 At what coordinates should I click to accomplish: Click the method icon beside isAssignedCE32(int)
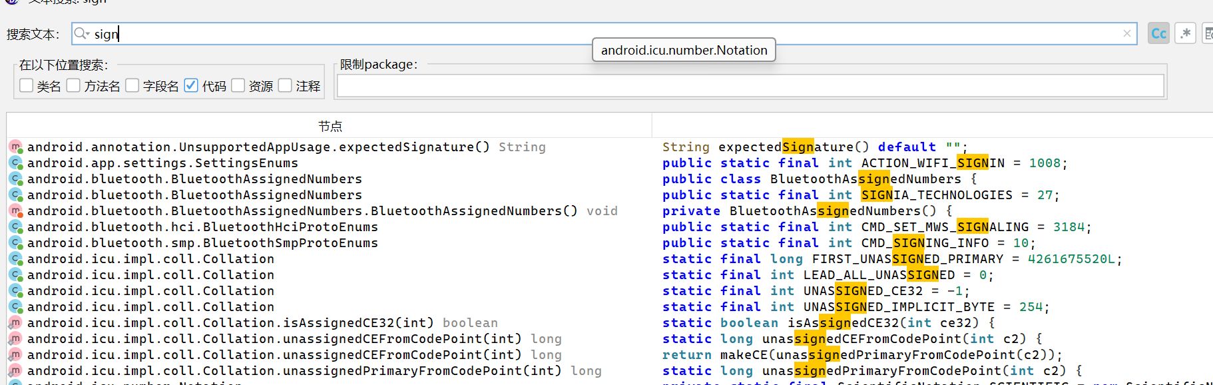(15, 323)
